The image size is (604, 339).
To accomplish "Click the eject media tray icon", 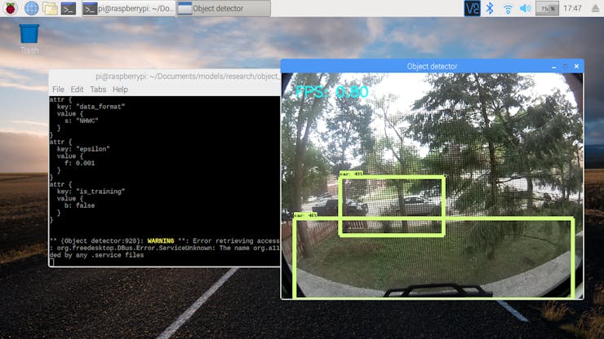I will (x=596, y=8).
